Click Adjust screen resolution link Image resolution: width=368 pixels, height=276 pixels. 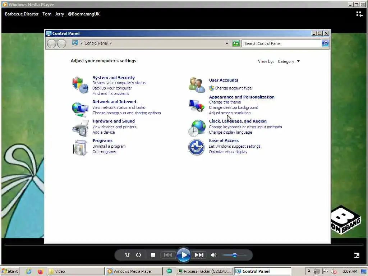click(x=230, y=113)
